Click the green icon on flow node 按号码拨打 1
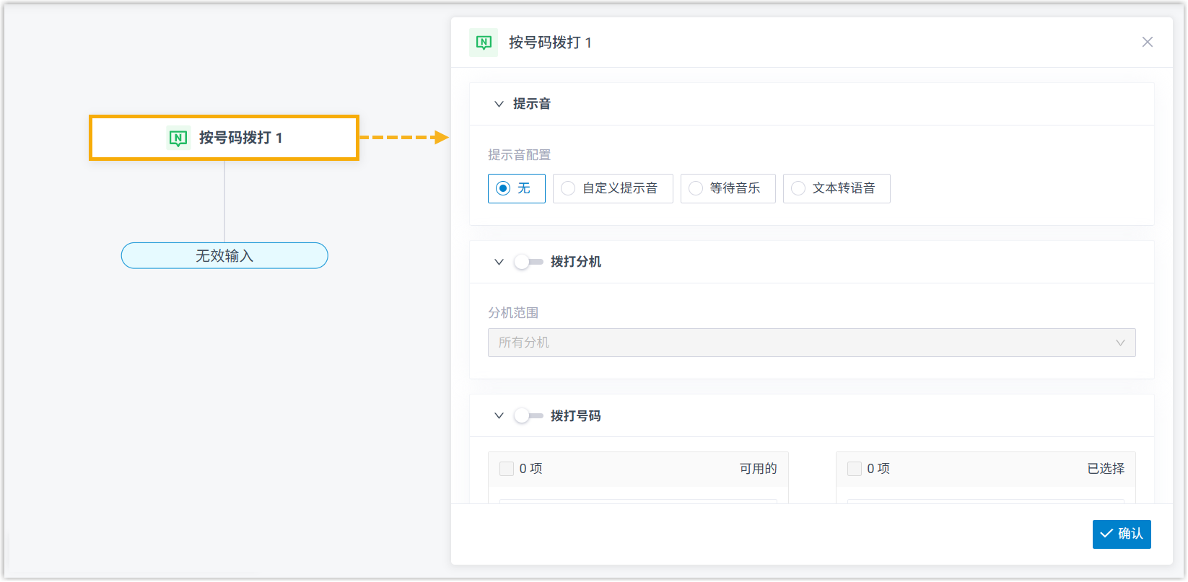Screen dimensions: 1188x582 point(178,138)
